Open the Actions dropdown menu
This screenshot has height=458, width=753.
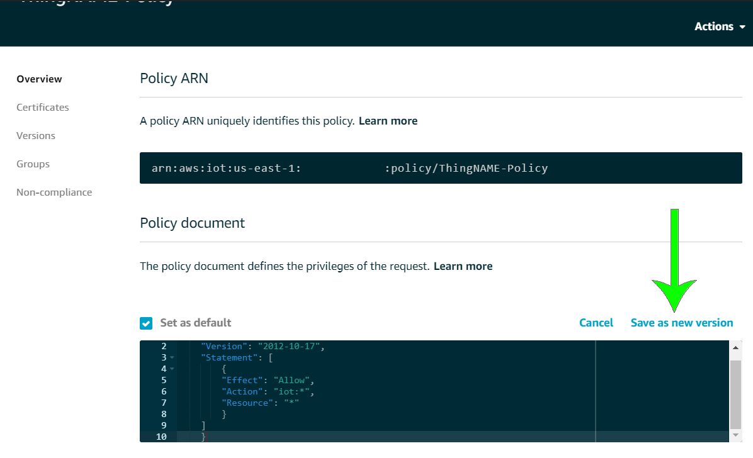tap(720, 26)
